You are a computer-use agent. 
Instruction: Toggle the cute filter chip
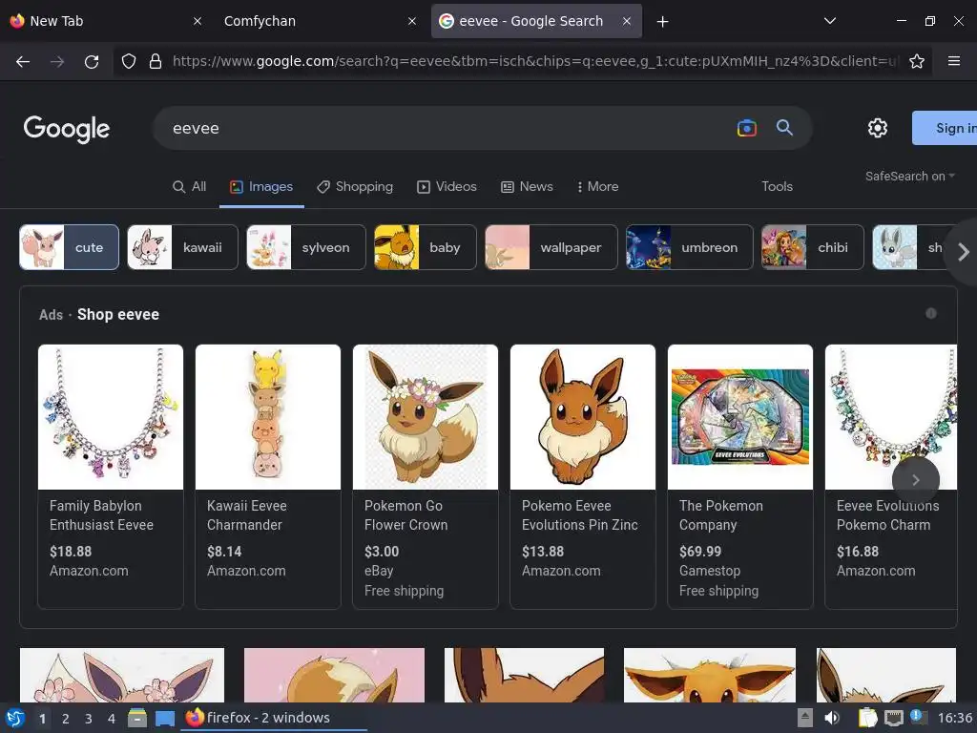pyautogui.click(x=69, y=247)
